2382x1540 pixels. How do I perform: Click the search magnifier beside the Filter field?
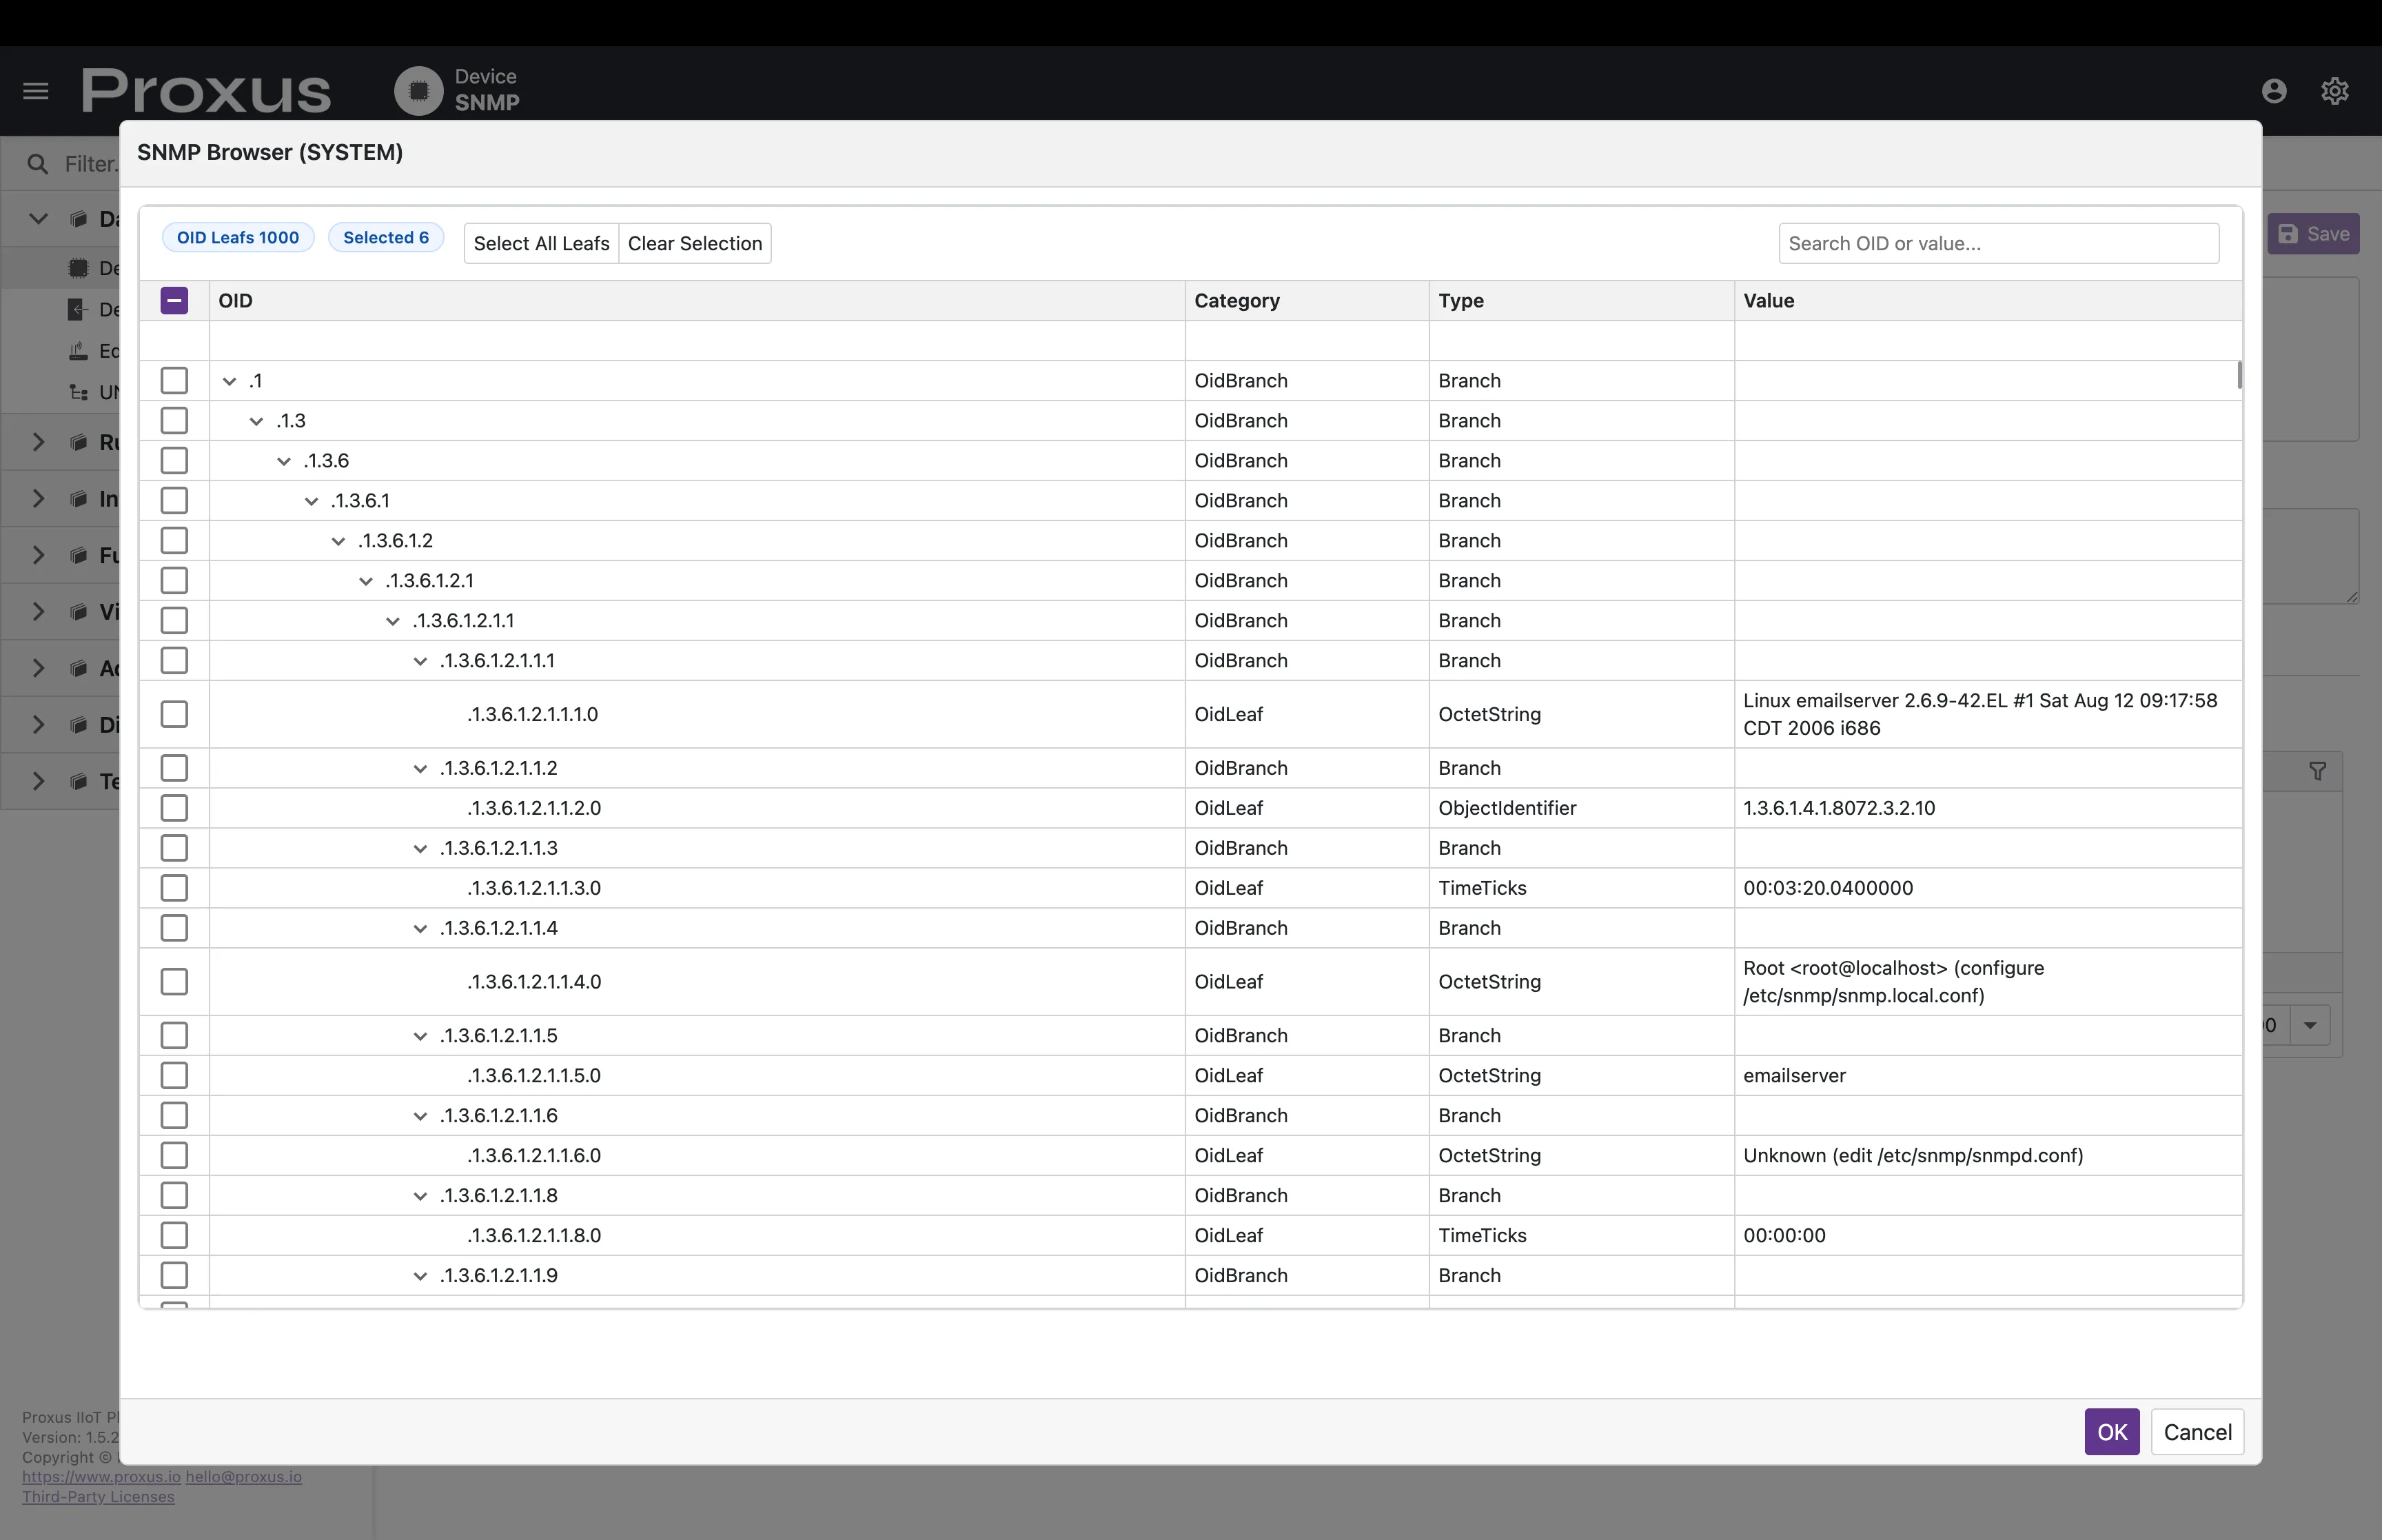(38, 163)
